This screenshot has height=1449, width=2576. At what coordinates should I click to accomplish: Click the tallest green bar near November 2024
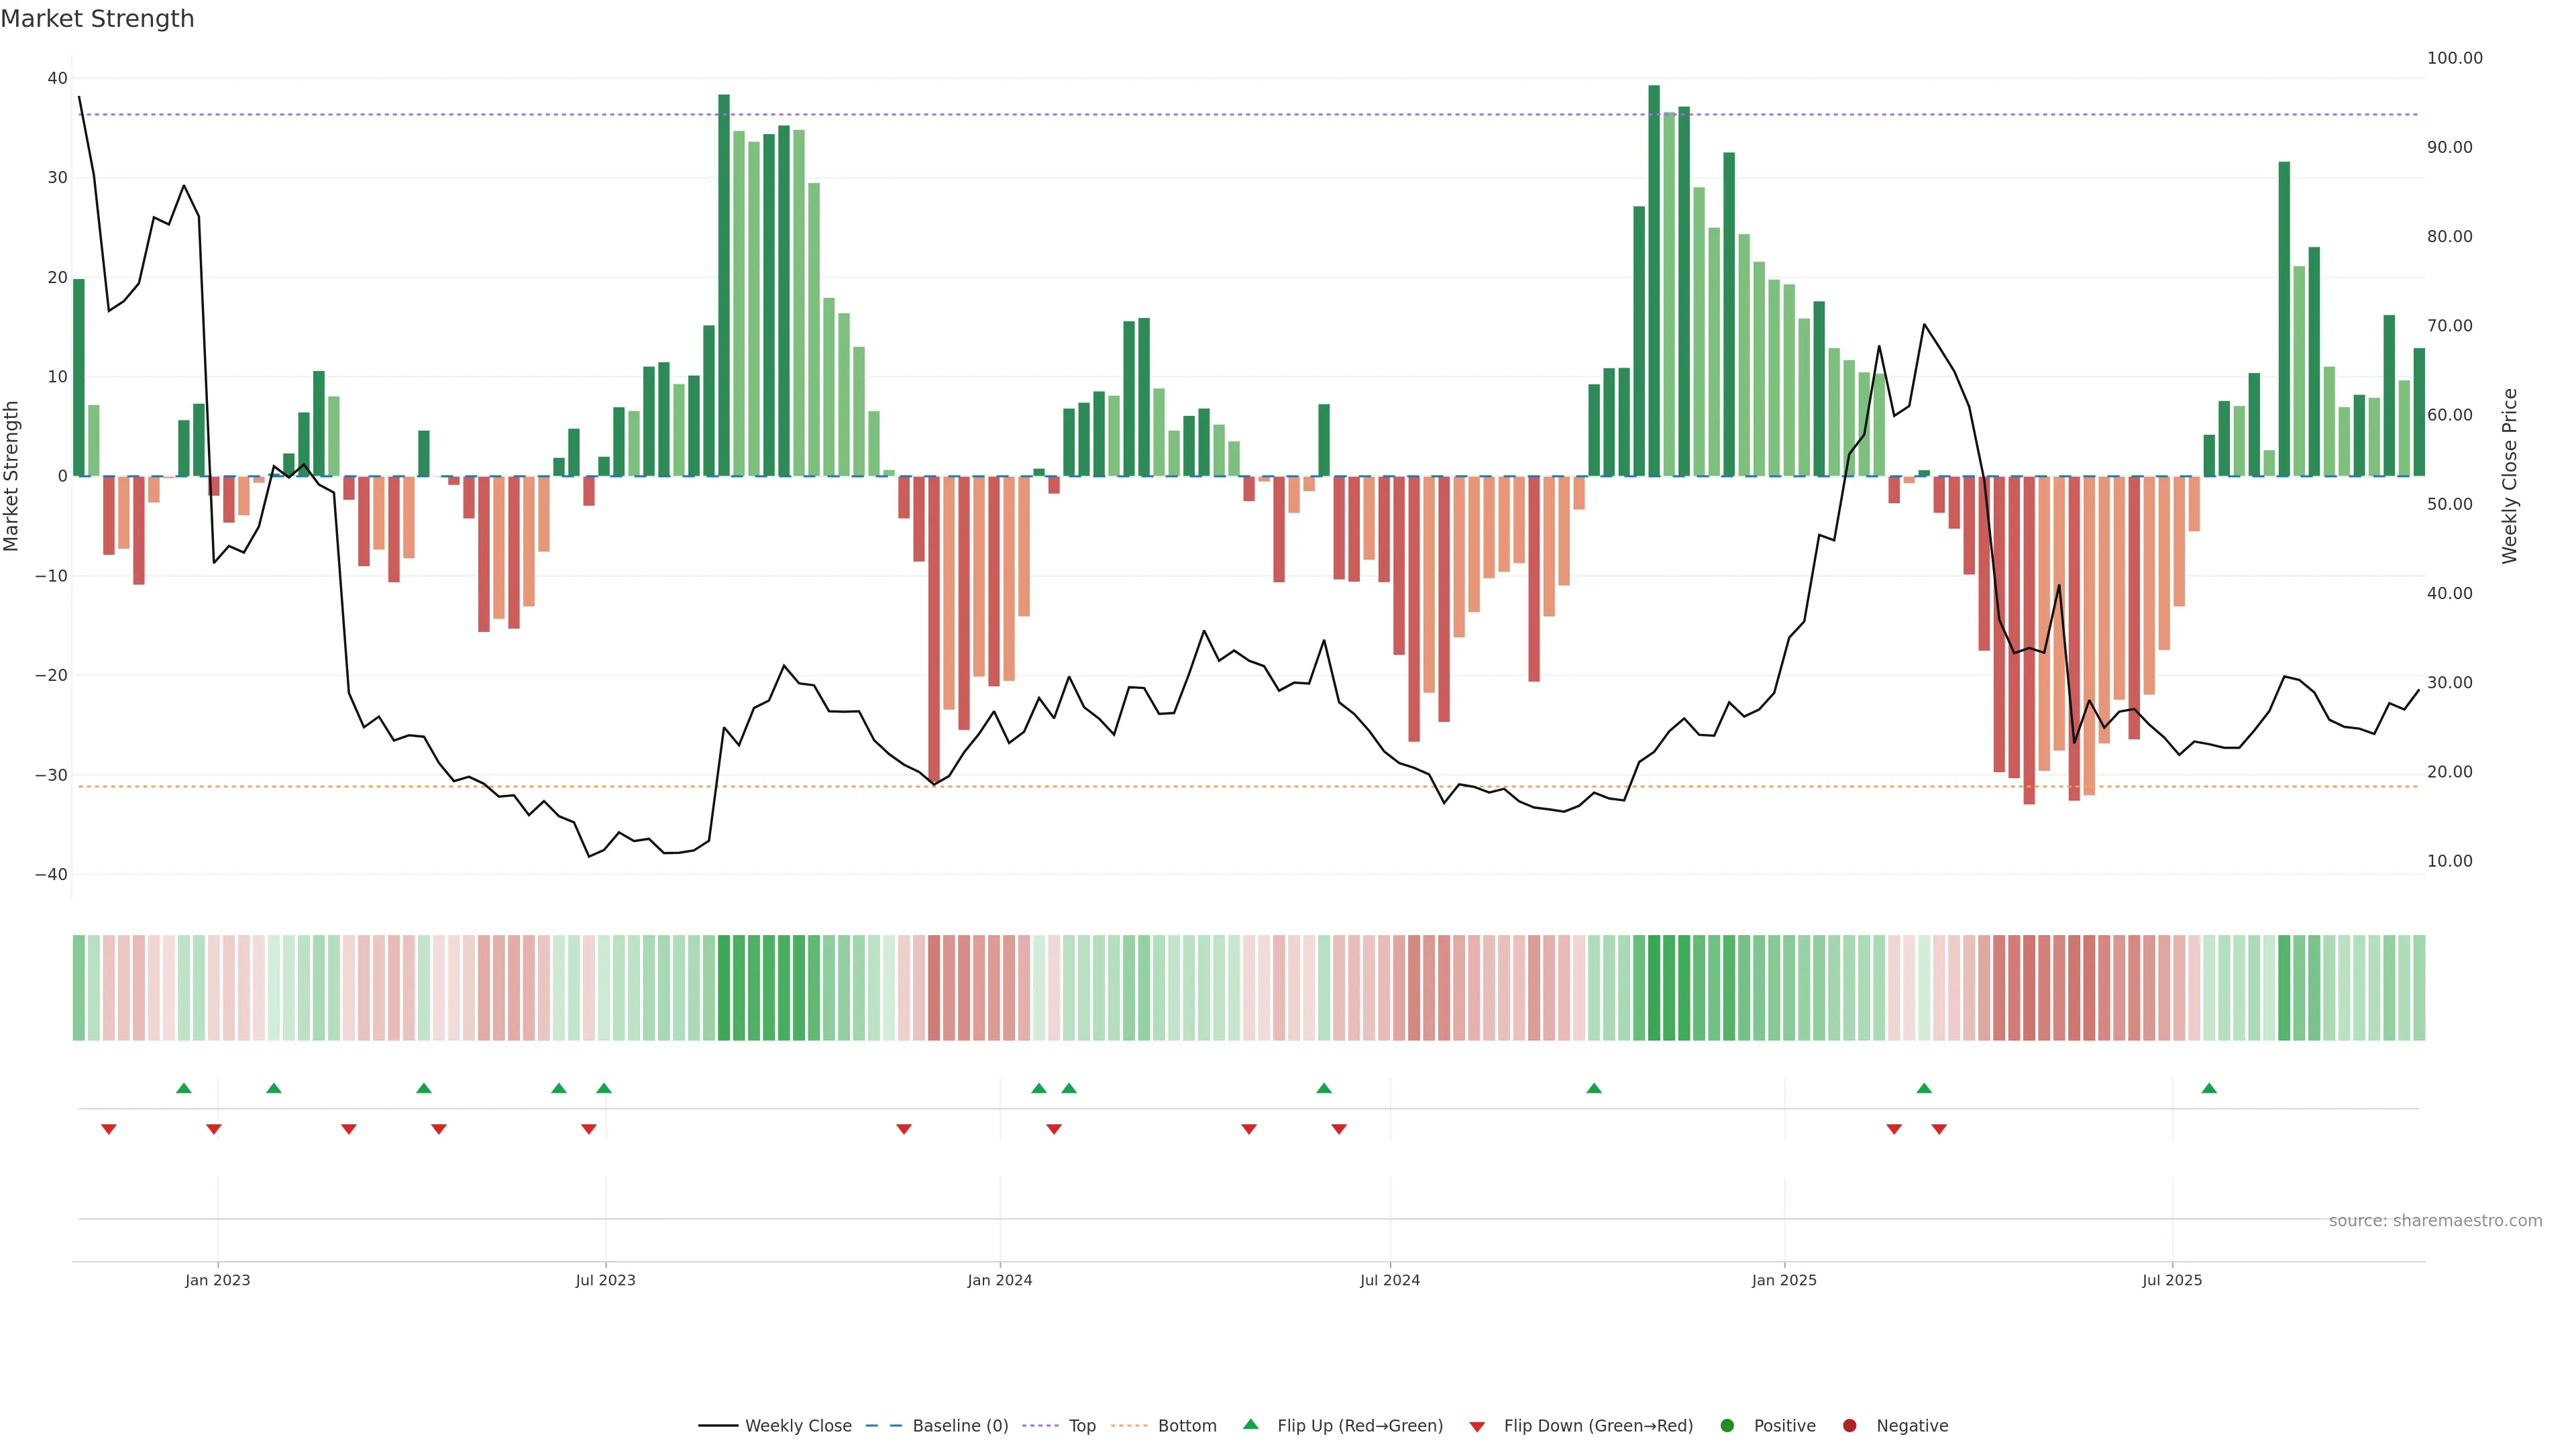coord(1654,280)
